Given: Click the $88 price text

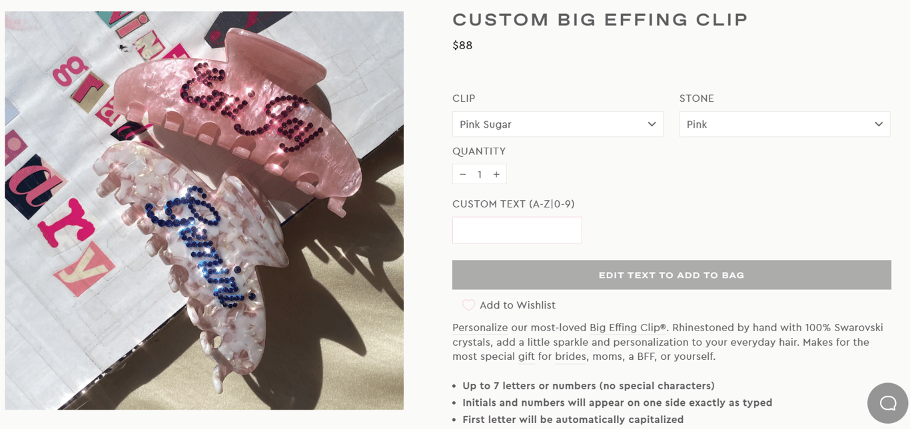Looking at the screenshot, I should (x=462, y=45).
